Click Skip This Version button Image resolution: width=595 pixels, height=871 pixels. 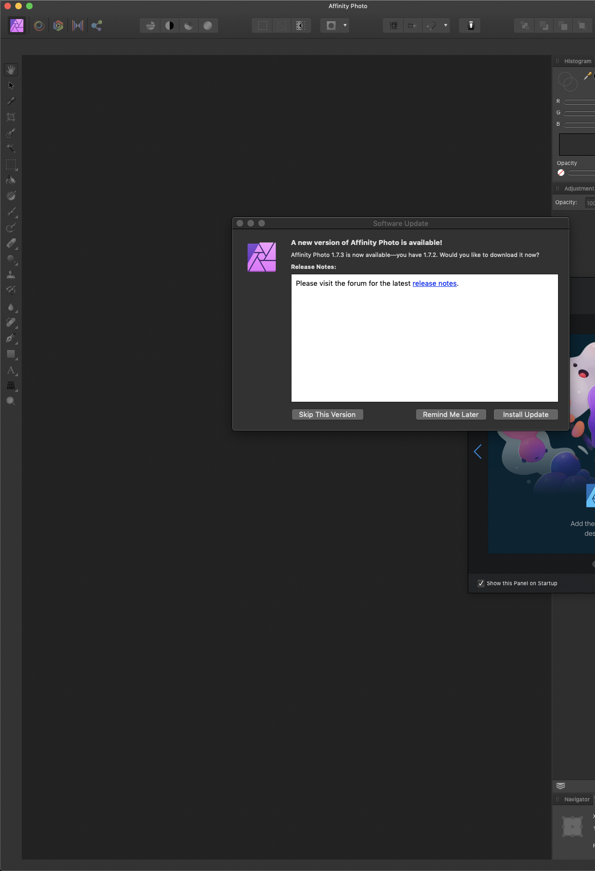coord(327,415)
